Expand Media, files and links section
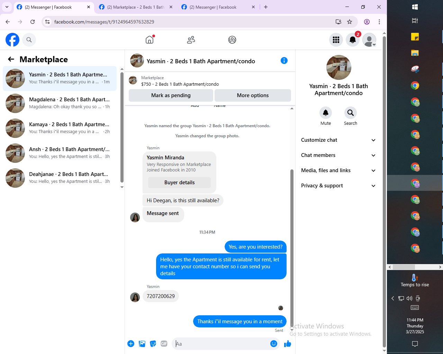This screenshot has height=354, width=443. tap(338, 170)
